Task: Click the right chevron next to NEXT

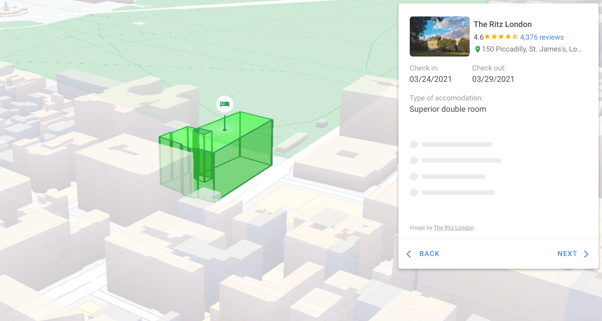Action: [x=586, y=254]
